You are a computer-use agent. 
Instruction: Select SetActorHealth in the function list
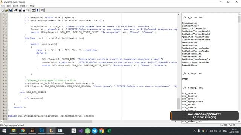pos(192,54)
